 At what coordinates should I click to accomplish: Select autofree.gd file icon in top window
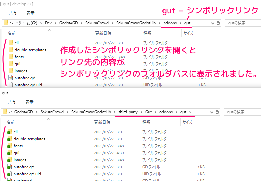[11, 78]
